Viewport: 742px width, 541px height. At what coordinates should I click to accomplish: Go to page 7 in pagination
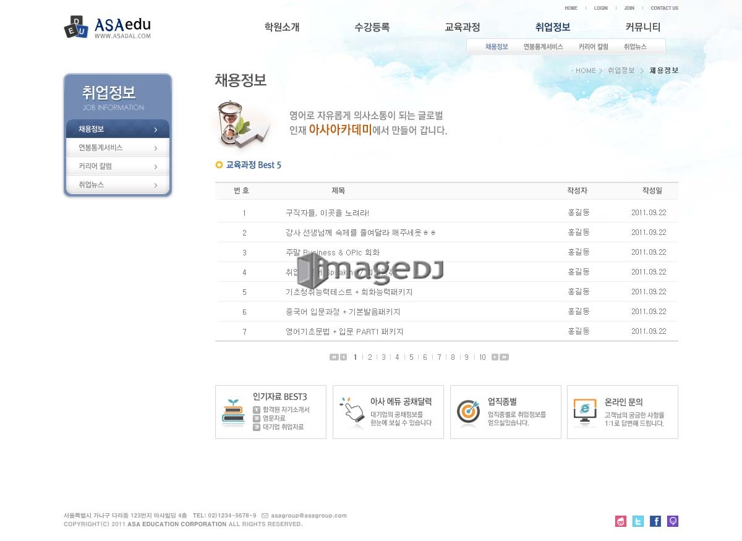click(x=439, y=357)
